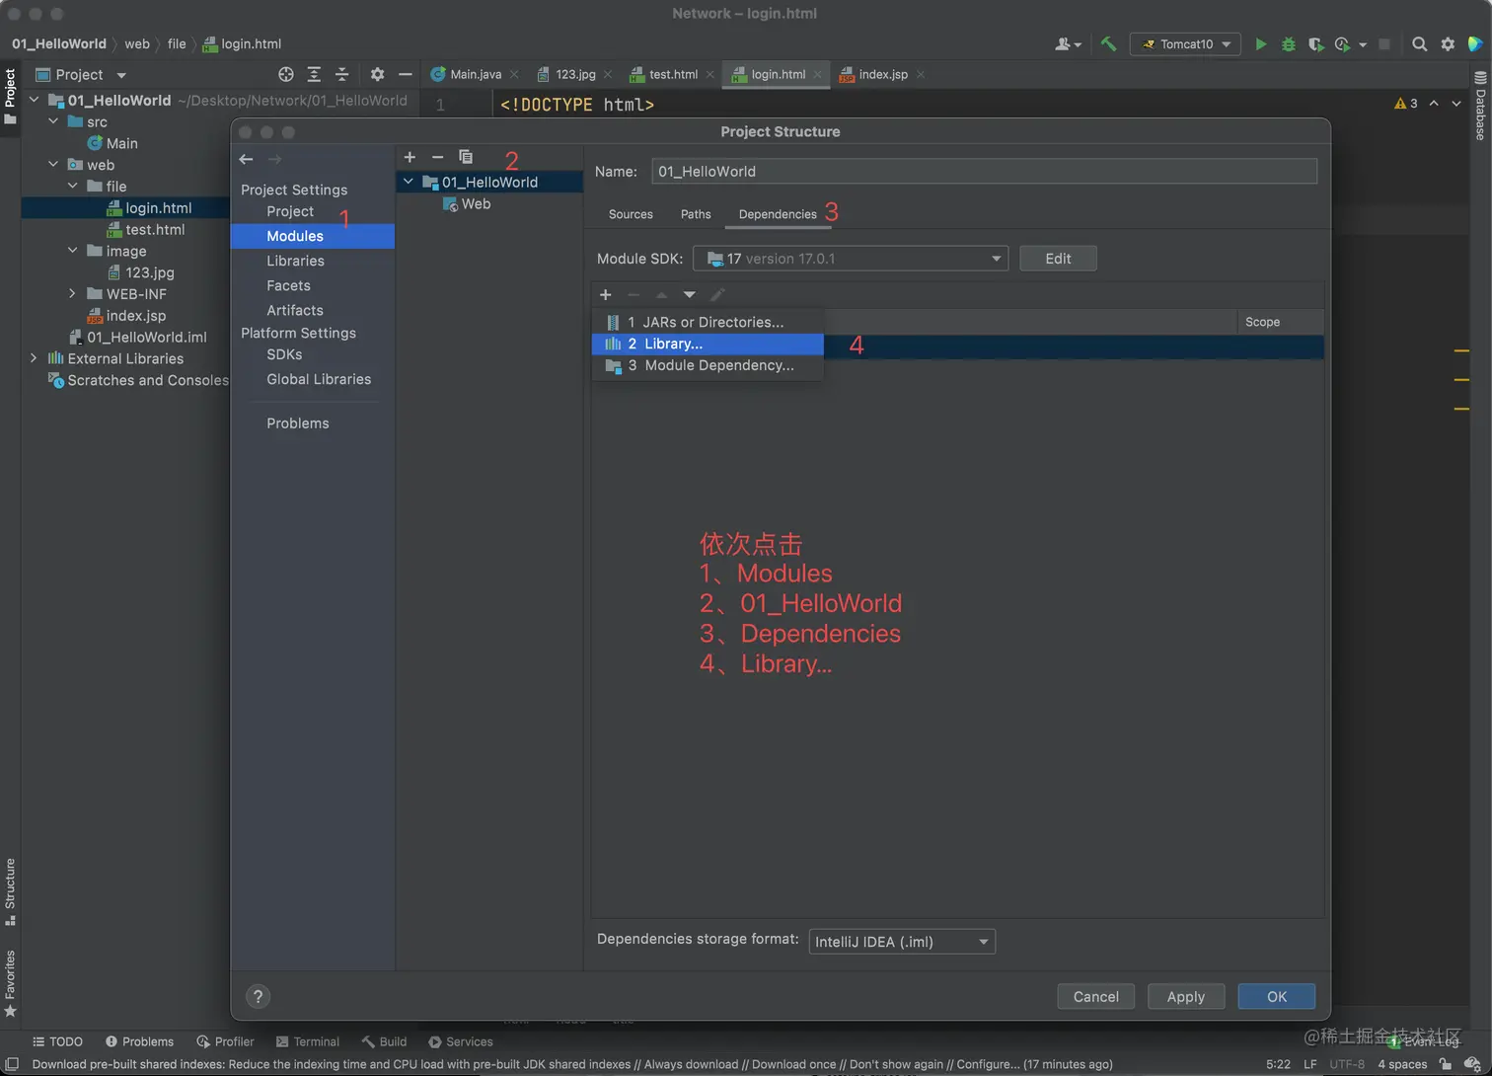The image size is (1492, 1076).
Task: Choose Library... from popup menu
Action: click(x=708, y=344)
